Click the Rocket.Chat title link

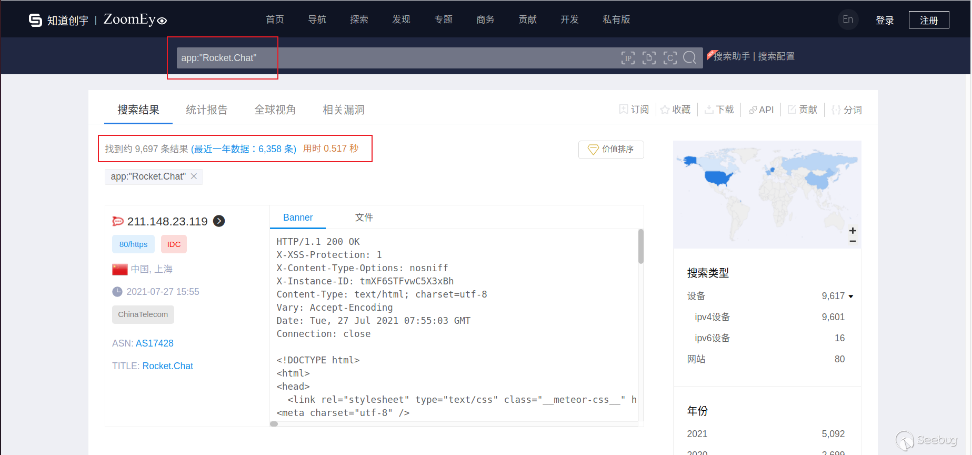[168, 366]
